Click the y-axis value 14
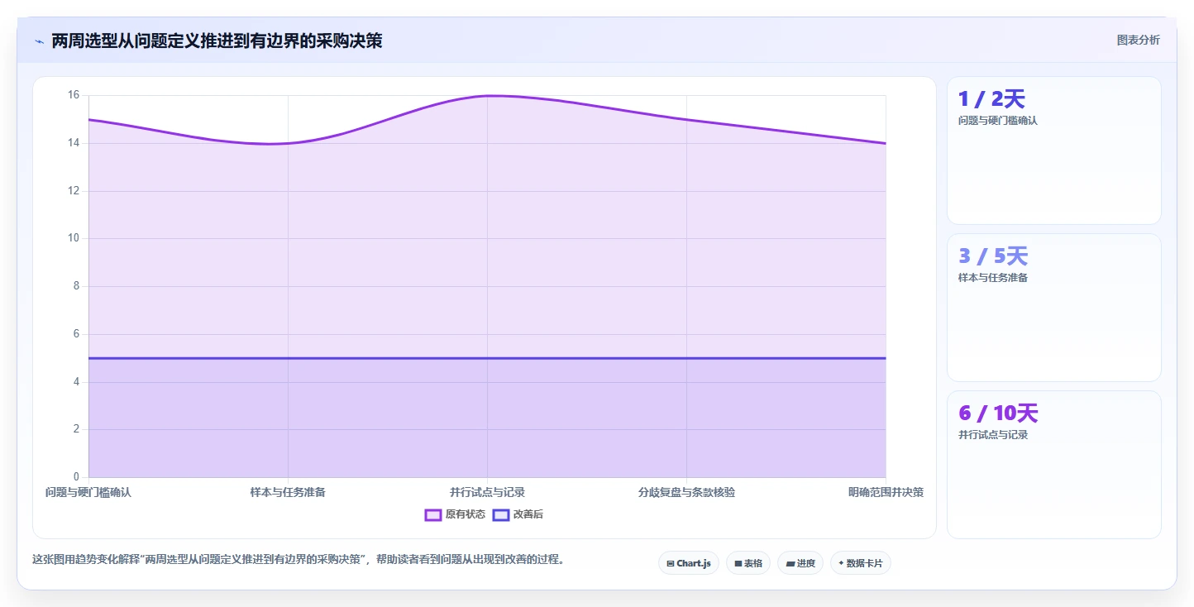1194x607 pixels. coord(74,143)
